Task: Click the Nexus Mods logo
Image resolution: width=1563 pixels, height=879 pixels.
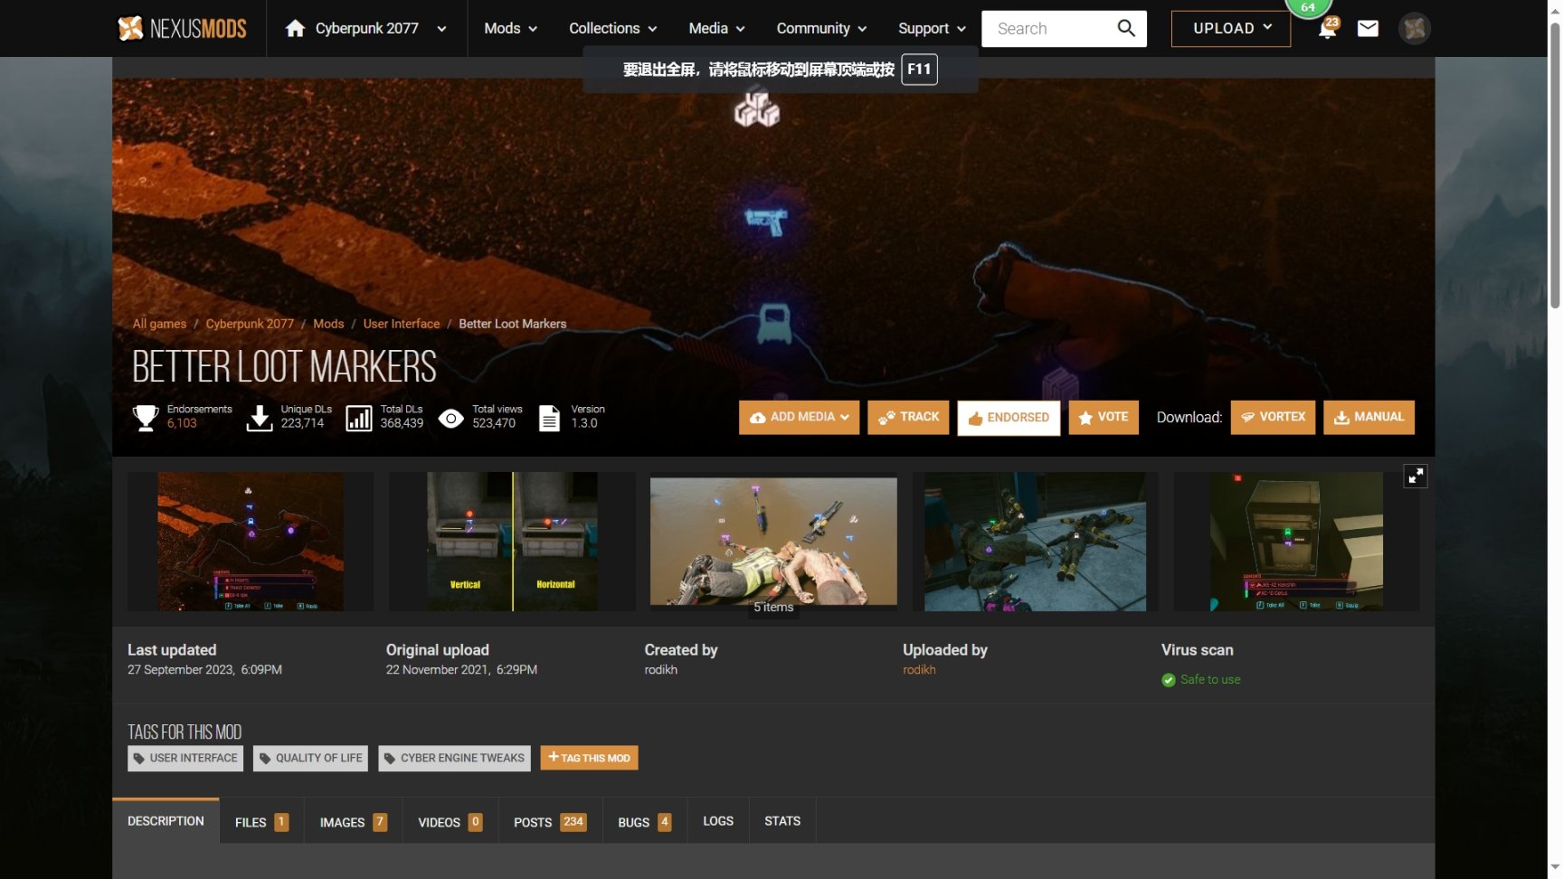Action: (x=182, y=28)
